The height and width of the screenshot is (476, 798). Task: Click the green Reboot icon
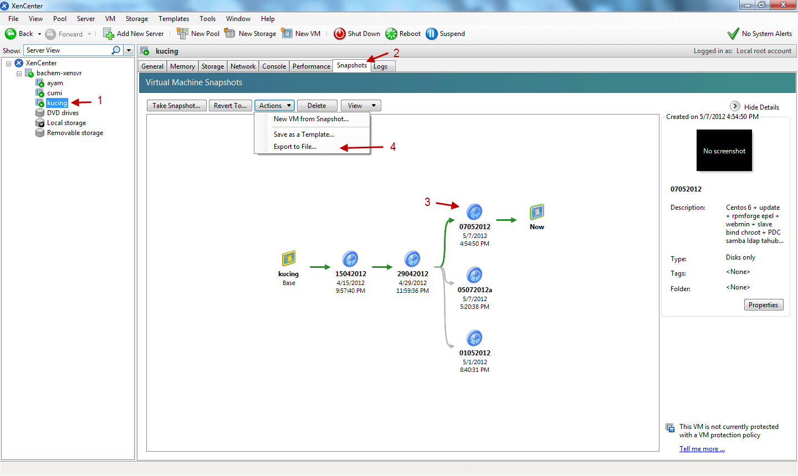391,34
